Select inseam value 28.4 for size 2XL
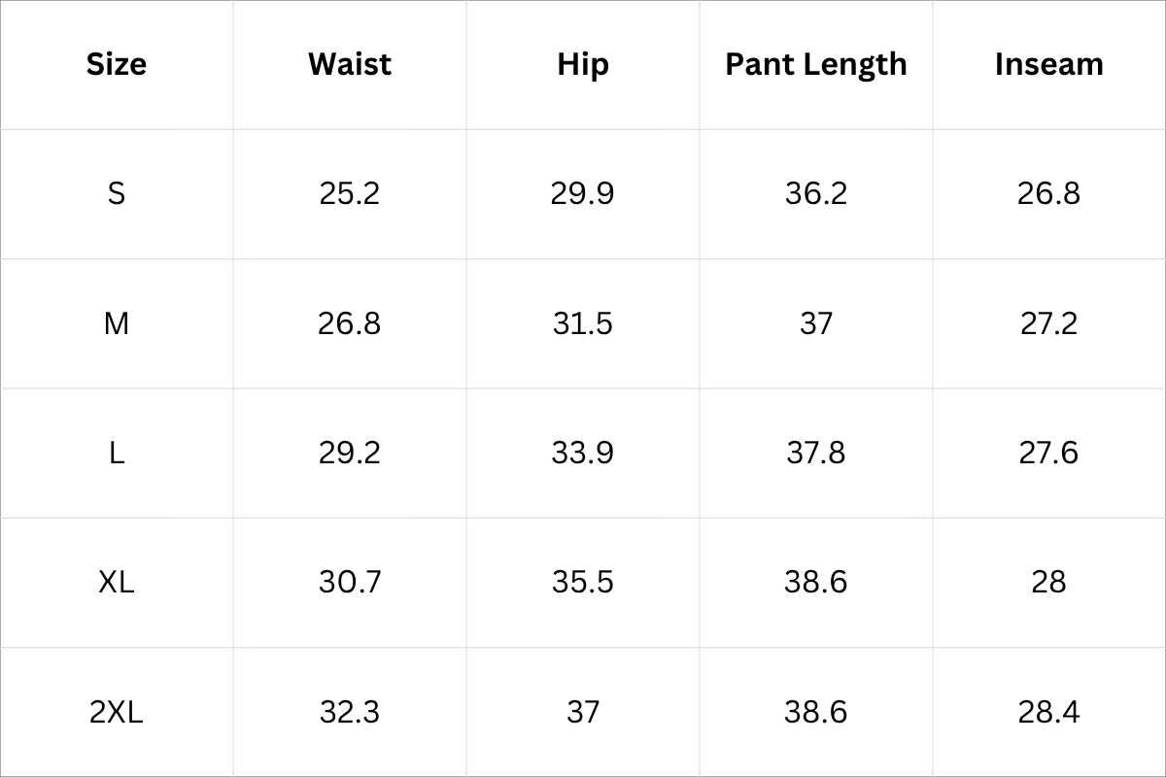This screenshot has width=1166, height=777. 1049,712
